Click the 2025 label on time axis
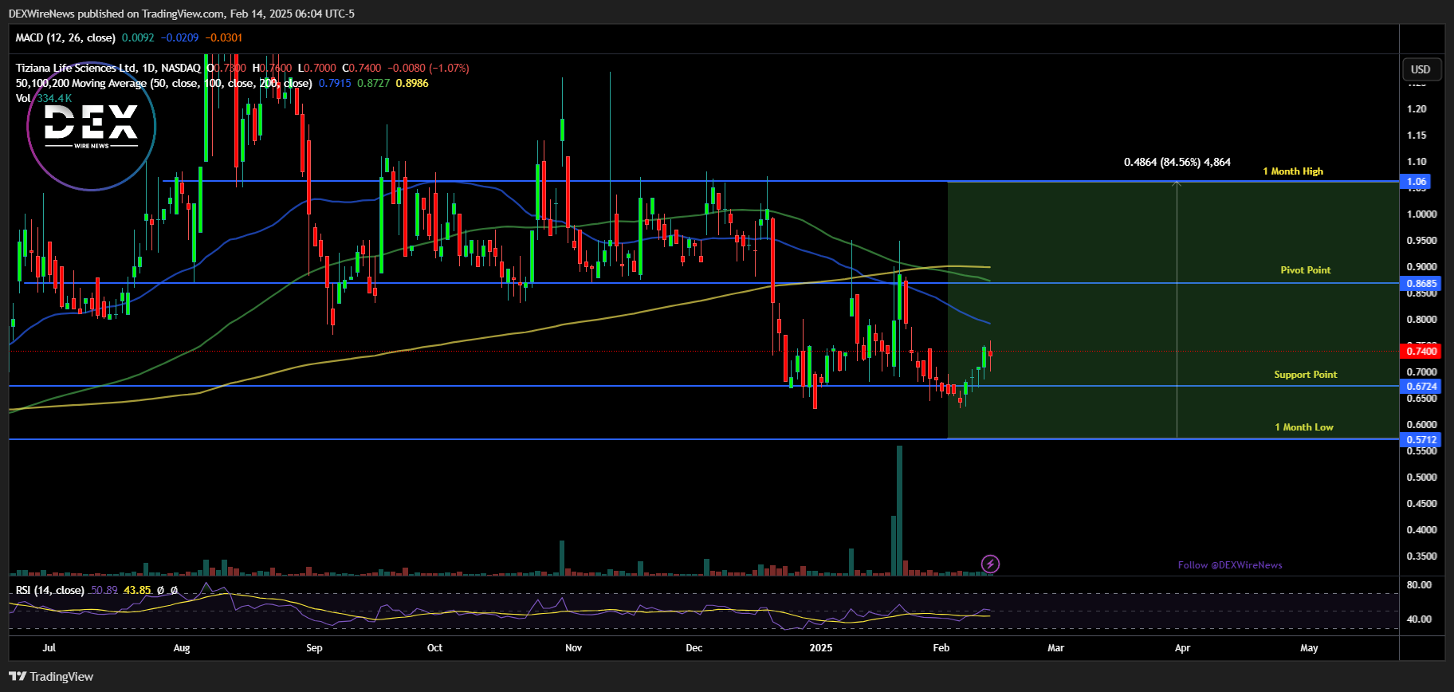1454x692 pixels. (820, 647)
